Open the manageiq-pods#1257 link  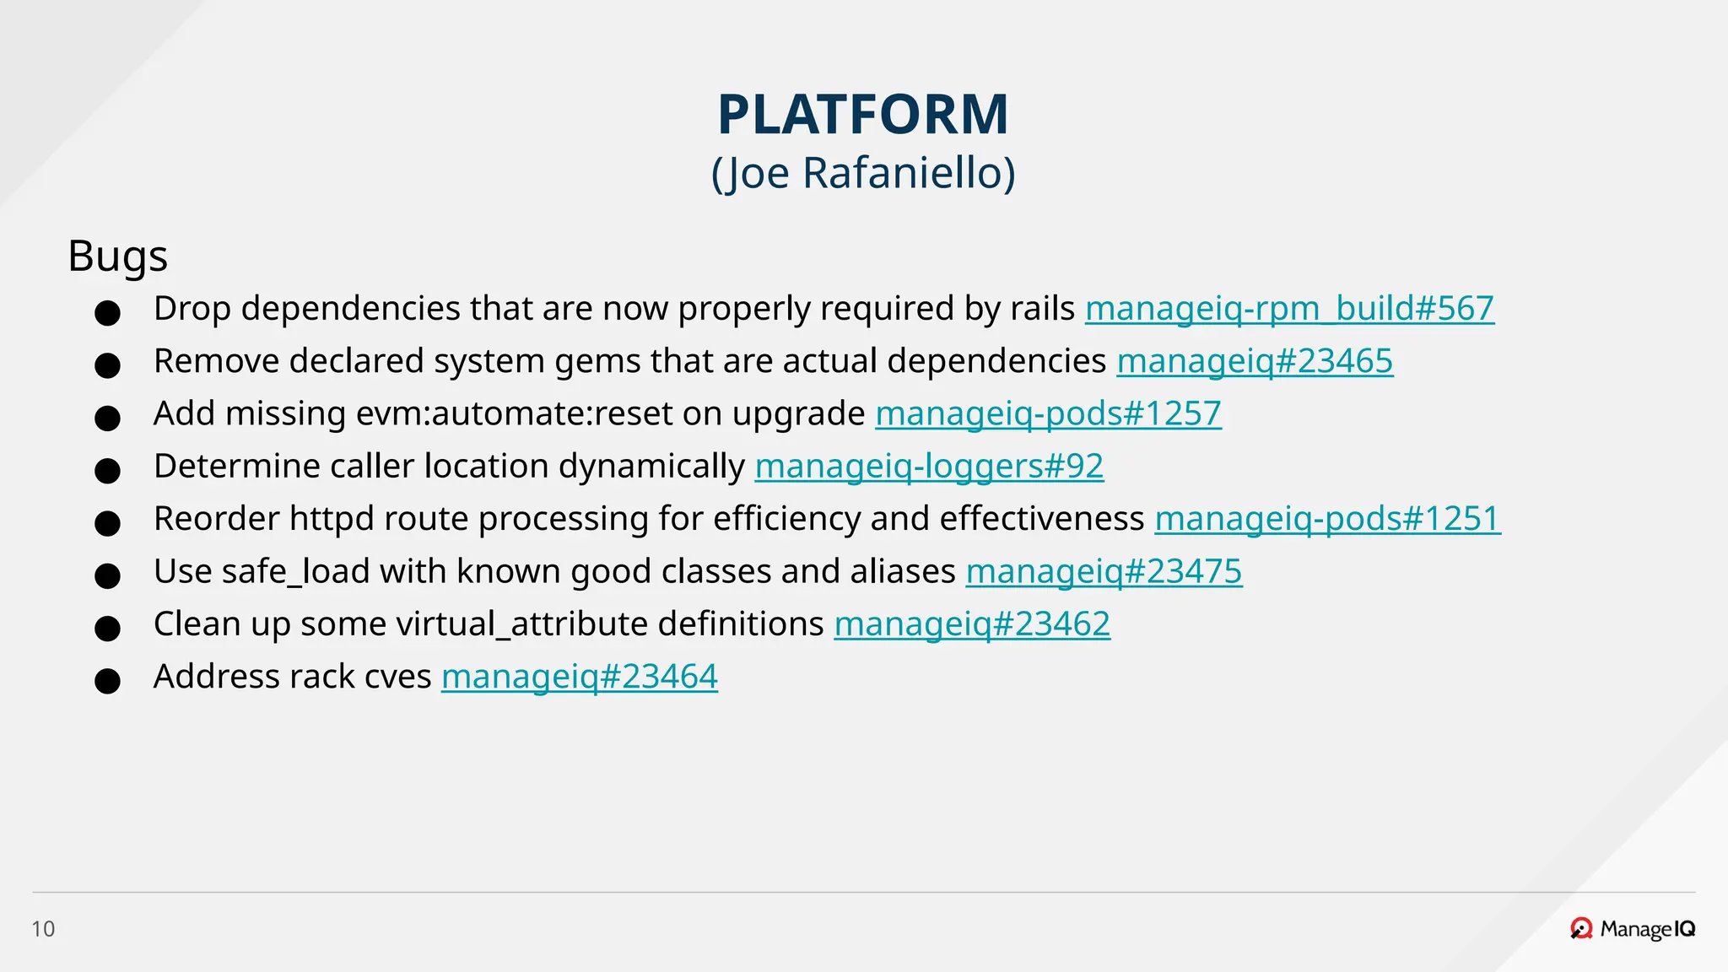(1048, 413)
